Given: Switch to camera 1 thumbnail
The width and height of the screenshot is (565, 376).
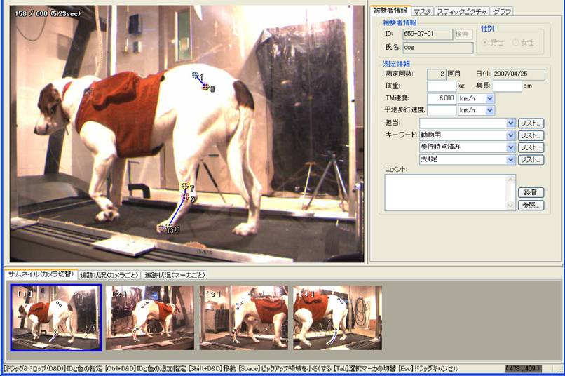Looking at the screenshot, I should 56,317.
